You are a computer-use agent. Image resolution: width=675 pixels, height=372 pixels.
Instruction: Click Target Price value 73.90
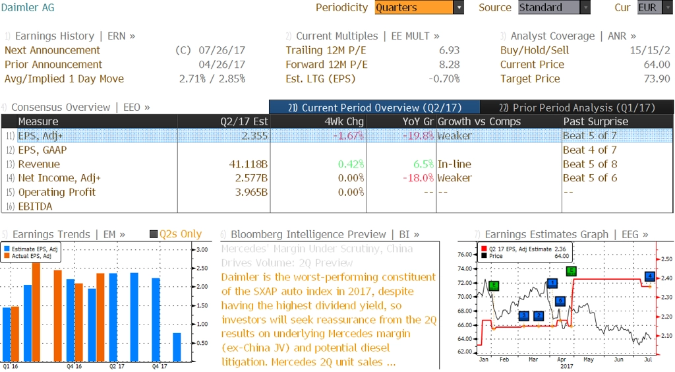click(x=657, y=78)
